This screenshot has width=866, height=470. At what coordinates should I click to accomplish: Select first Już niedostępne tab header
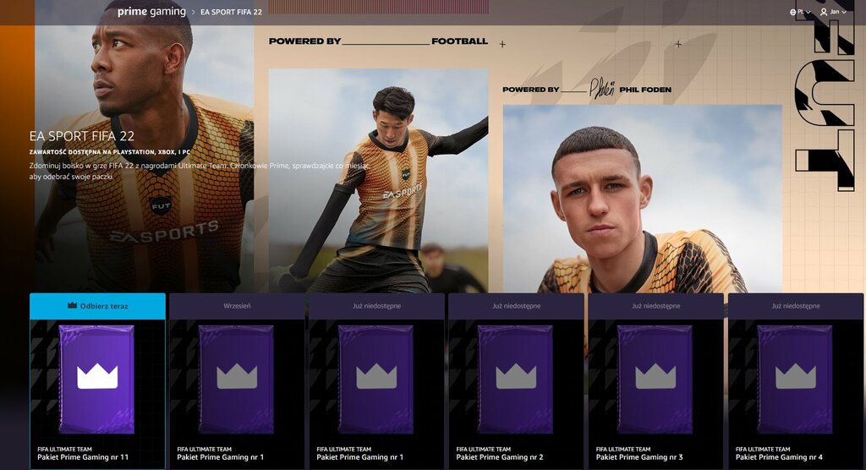[376, 306]
